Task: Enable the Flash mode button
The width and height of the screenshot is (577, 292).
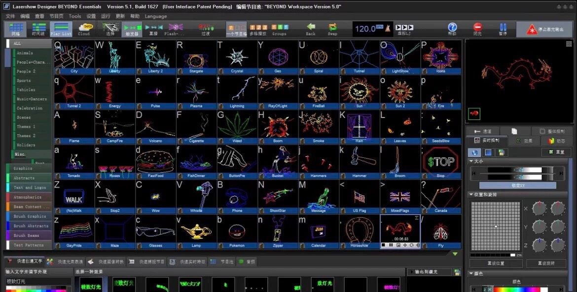Action: pyautogui.click(x=175, y=29)
